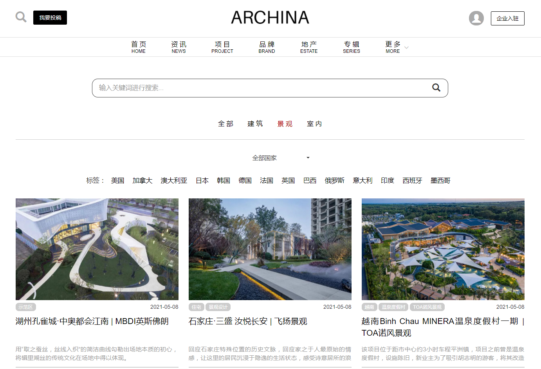Open the 更多 MORE menu item

[x=393, y=47]
